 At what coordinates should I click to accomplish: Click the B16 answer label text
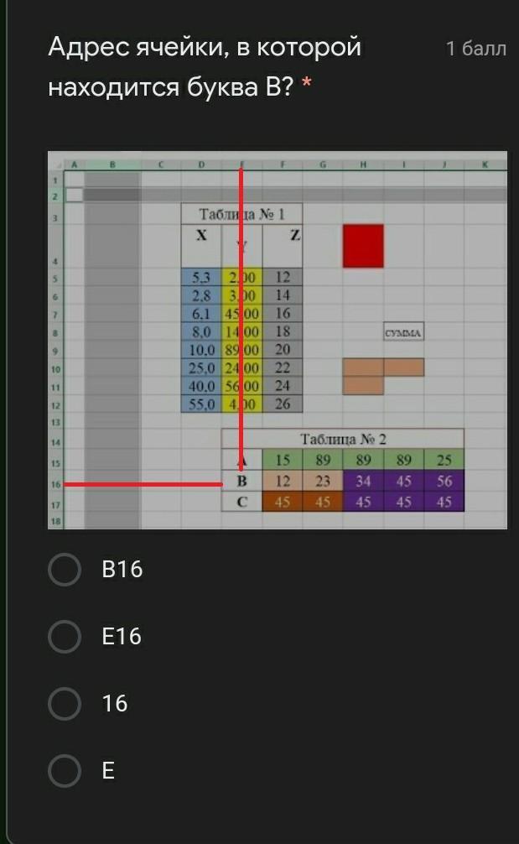[122, 570]
